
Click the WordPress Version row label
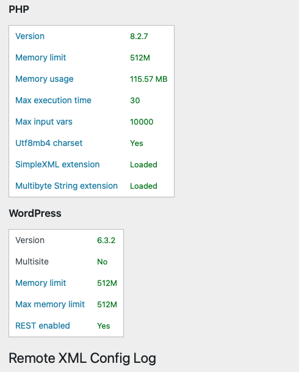point(30,240)
